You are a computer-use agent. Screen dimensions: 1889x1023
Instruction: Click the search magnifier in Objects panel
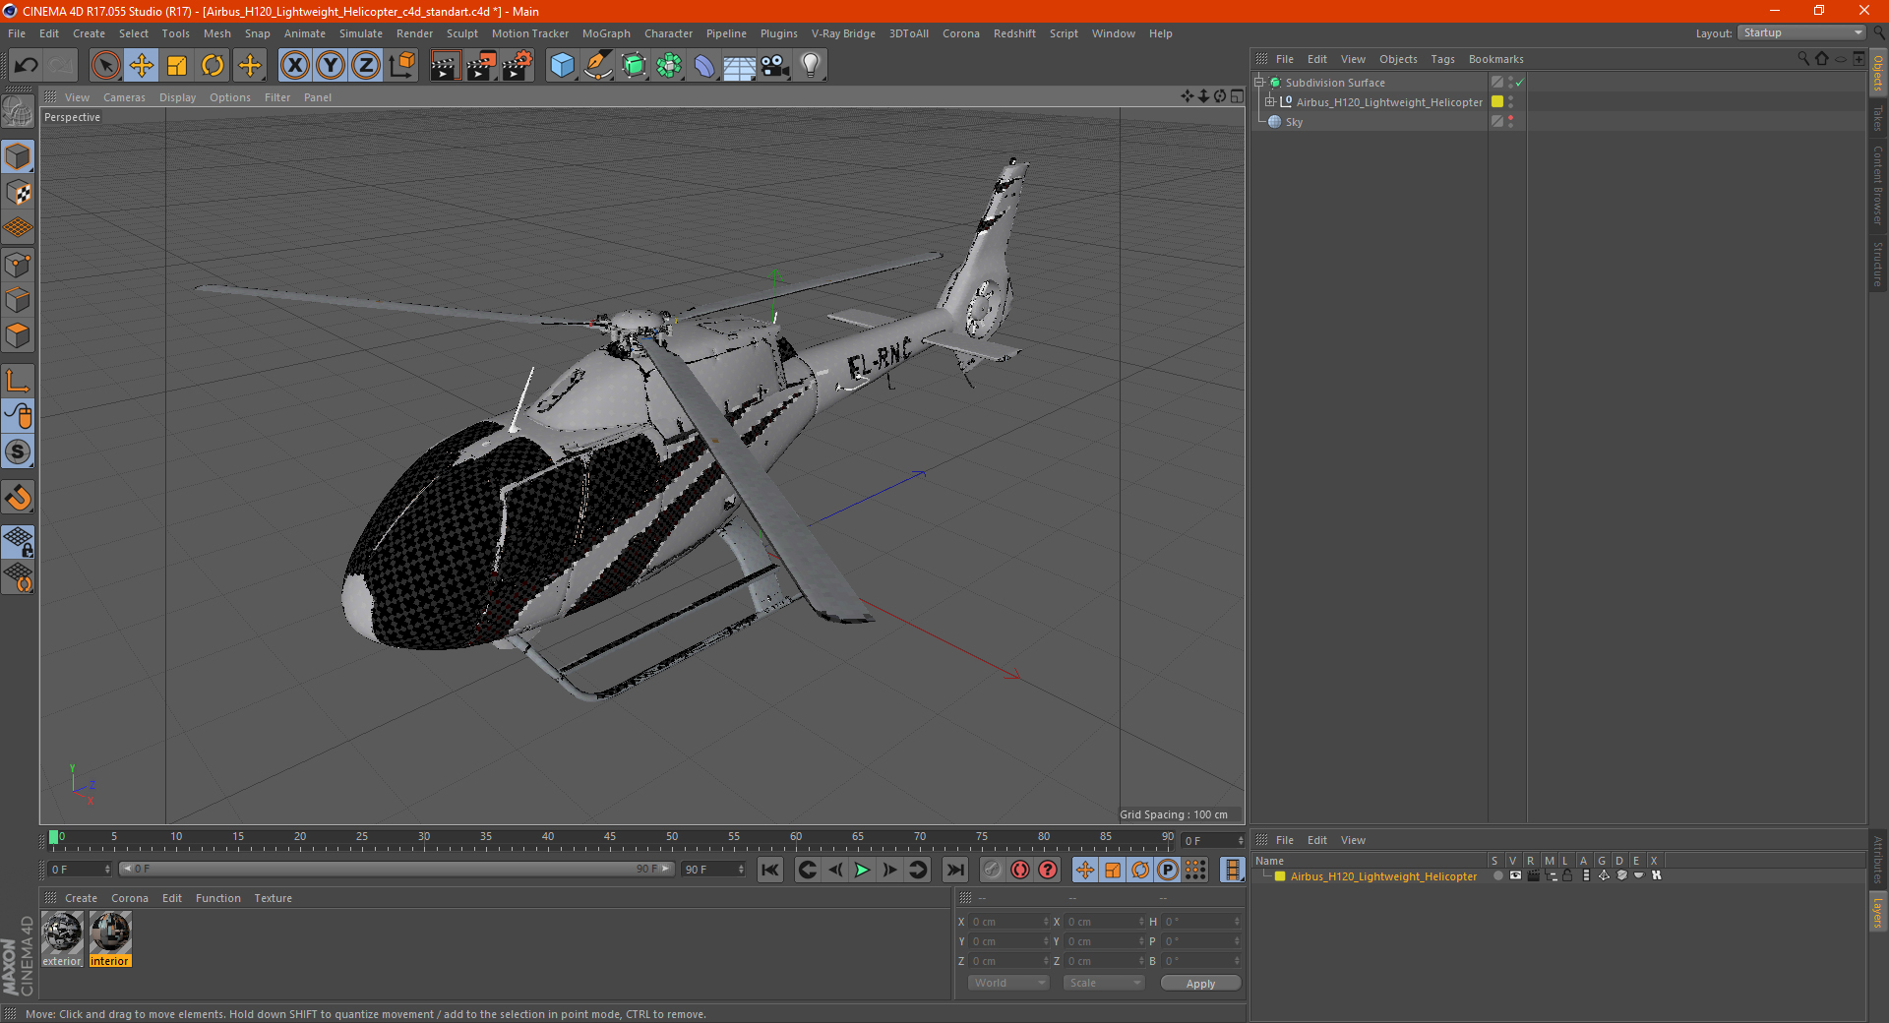pos(1803,59)
